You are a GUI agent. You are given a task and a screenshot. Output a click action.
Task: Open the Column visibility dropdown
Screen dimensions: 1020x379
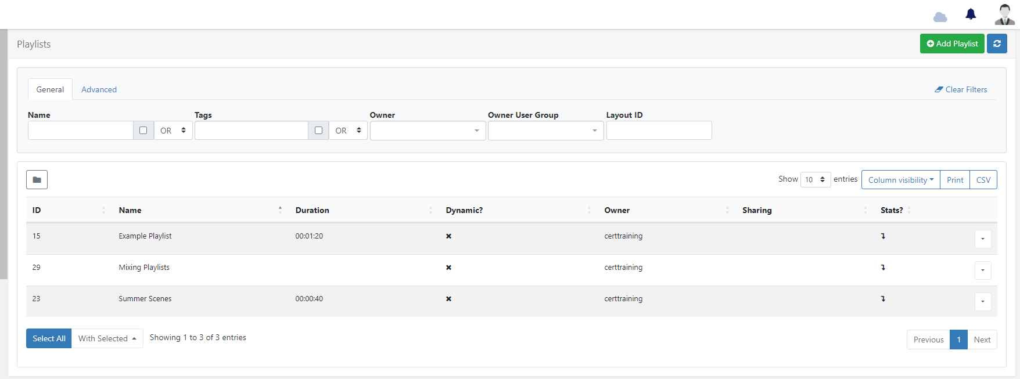[900, 180]
